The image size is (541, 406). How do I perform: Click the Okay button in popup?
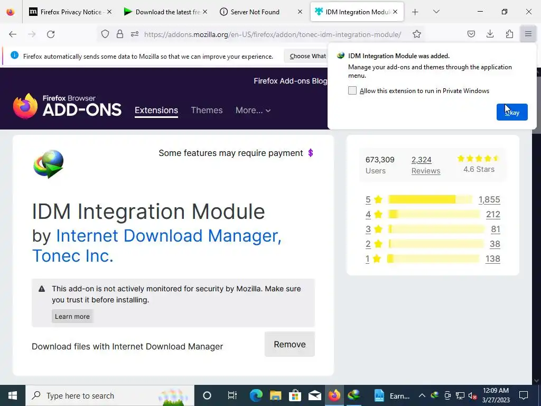[512, 112]
